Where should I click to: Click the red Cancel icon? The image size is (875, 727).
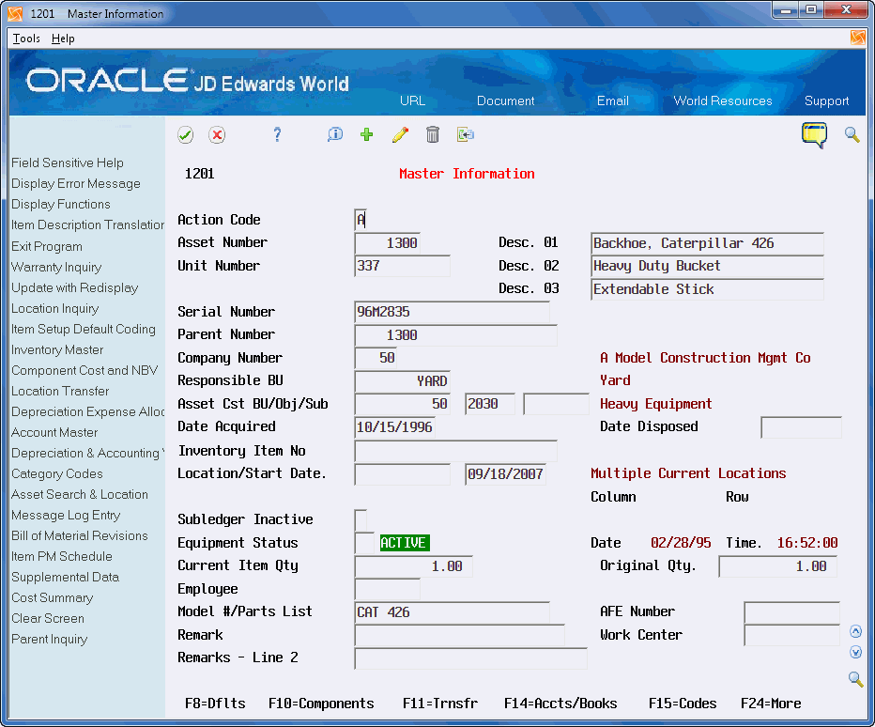point(217,134)
